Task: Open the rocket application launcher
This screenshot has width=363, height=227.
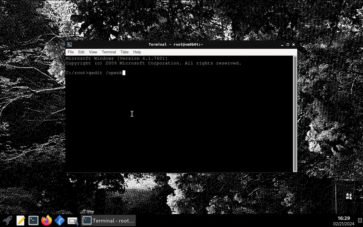Action: [x=7, y=220]
